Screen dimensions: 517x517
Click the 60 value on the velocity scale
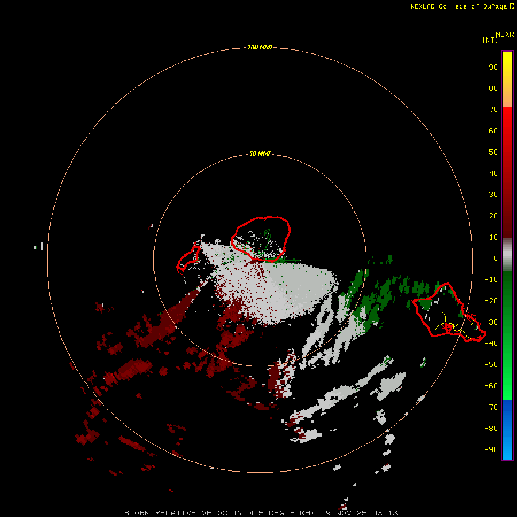pyautogui.click(x=493, y=130)
